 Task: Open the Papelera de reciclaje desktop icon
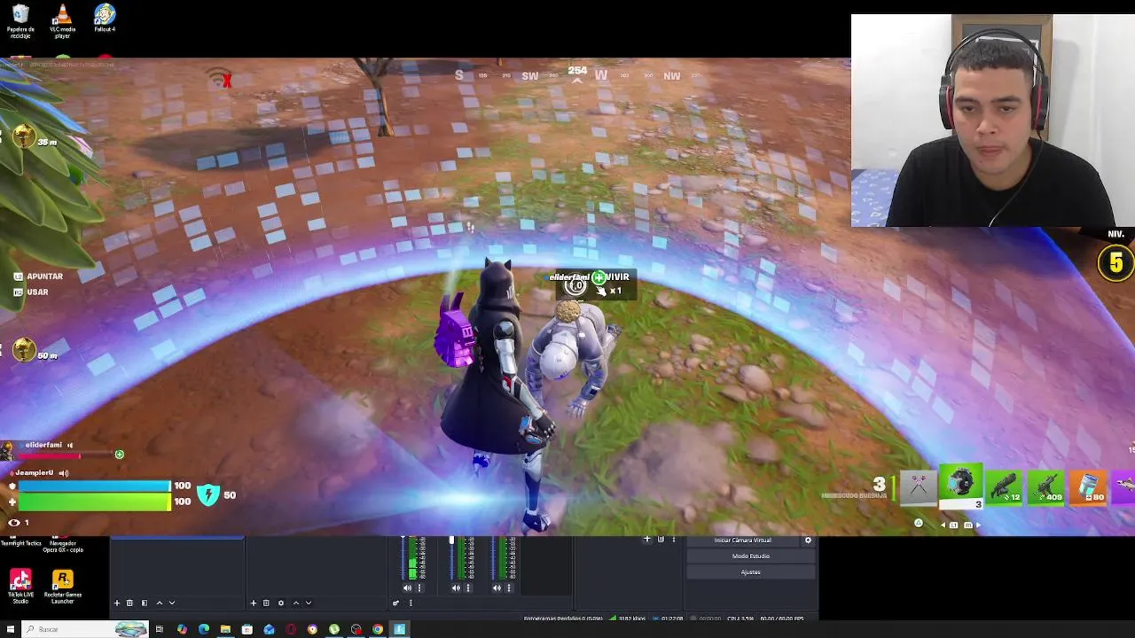[x=20, y=20]
